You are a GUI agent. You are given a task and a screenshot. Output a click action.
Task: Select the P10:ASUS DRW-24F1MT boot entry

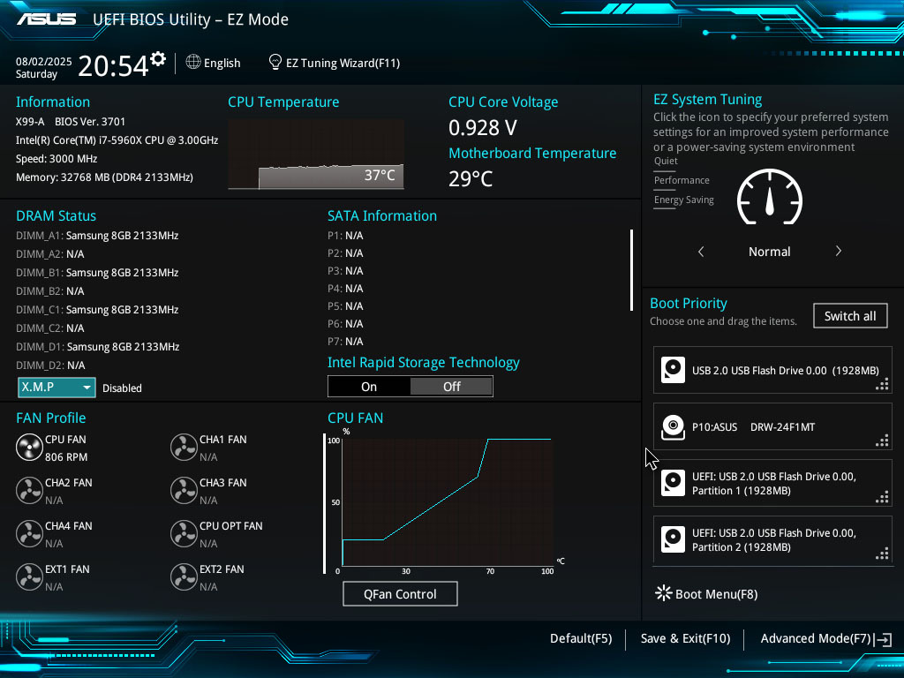coord(772,426)
